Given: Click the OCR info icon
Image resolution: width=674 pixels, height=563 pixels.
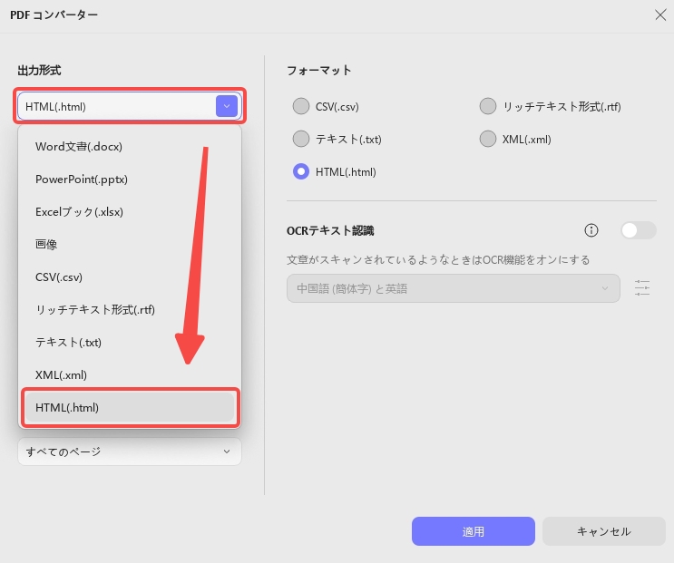Looking at the screenshot, I should tap(591, 230).
